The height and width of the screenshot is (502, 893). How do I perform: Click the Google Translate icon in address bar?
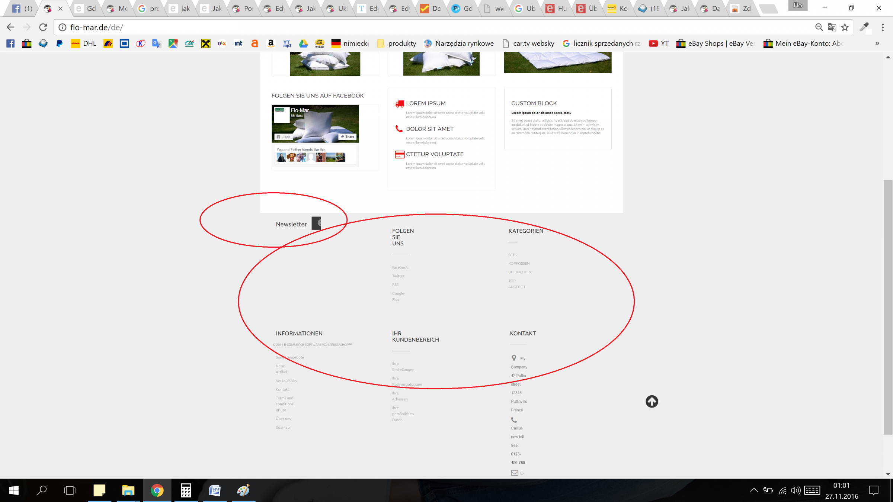point(832,27)
